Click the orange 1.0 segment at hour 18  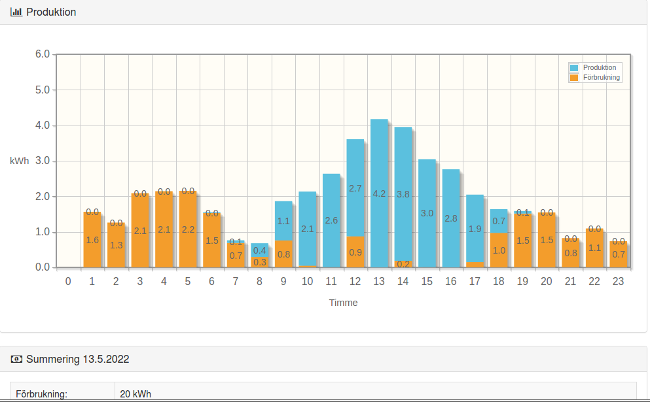coord(499,250)
